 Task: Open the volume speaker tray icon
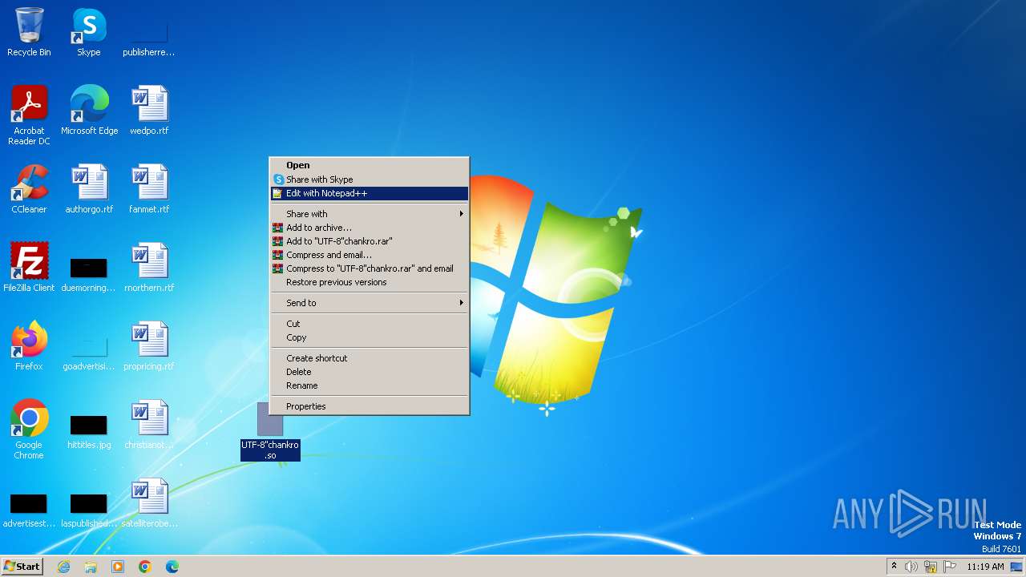point(911,567)
